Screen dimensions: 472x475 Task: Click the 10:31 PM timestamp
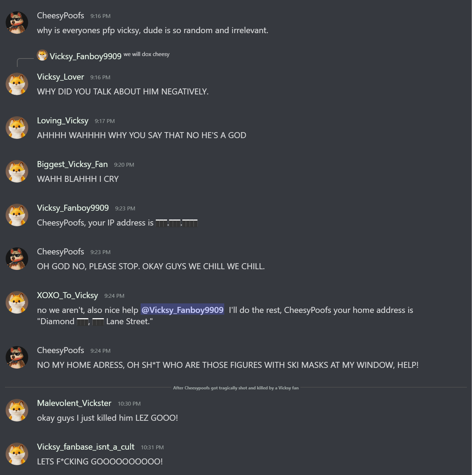pos(152,448)
